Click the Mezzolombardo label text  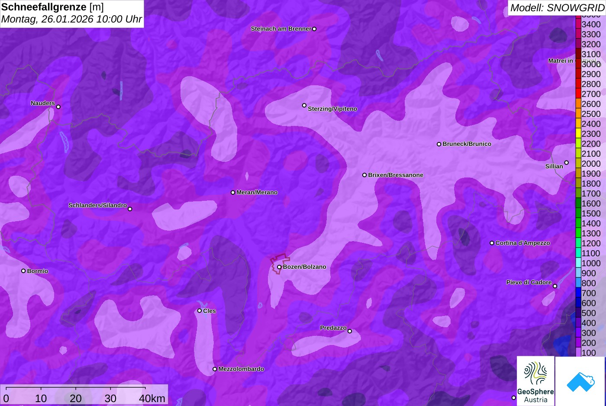pos(241,369)
